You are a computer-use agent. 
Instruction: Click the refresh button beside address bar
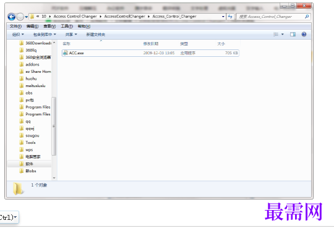pos(230,17)
